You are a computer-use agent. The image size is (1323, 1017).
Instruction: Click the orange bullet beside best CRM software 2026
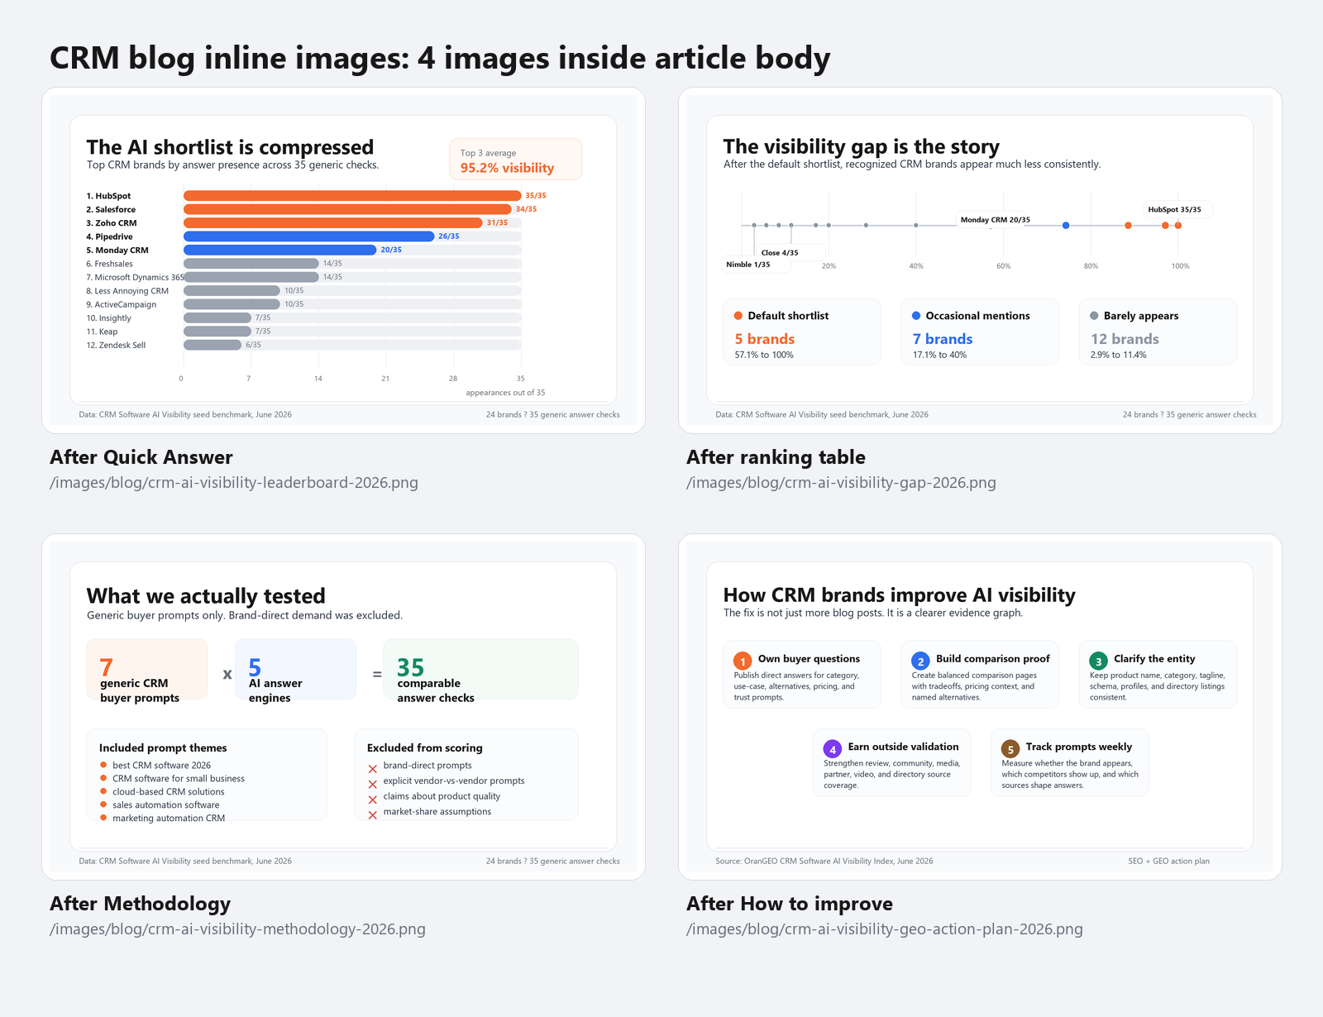103,765
